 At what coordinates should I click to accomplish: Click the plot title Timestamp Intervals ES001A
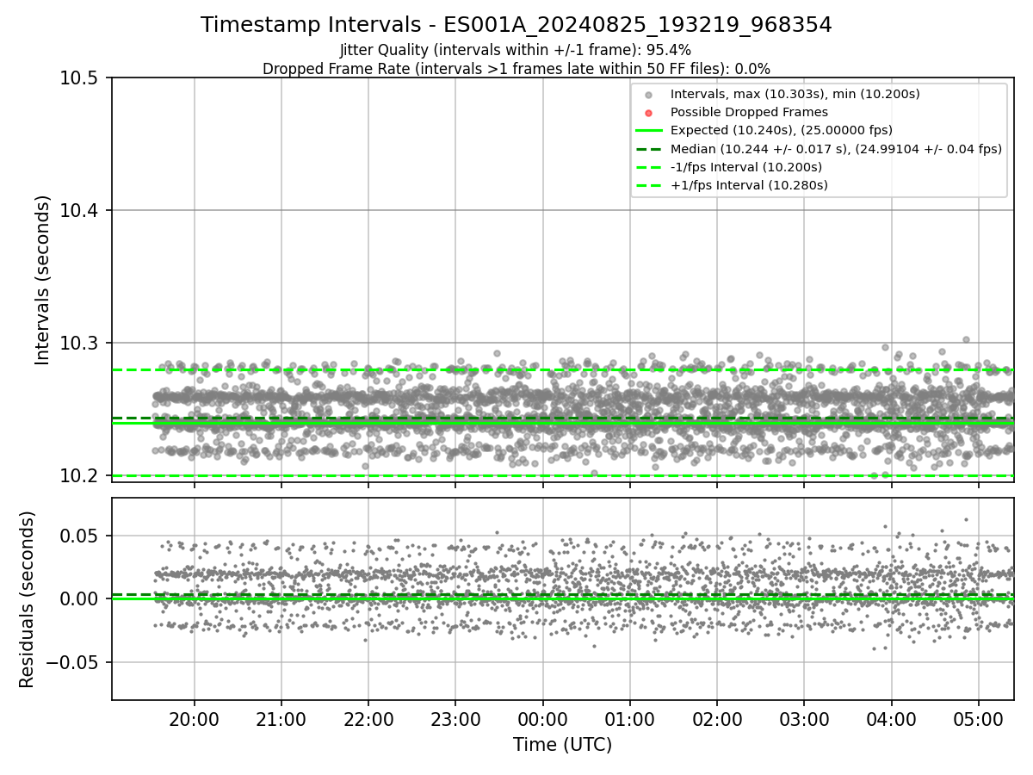[x=516, y=25]
